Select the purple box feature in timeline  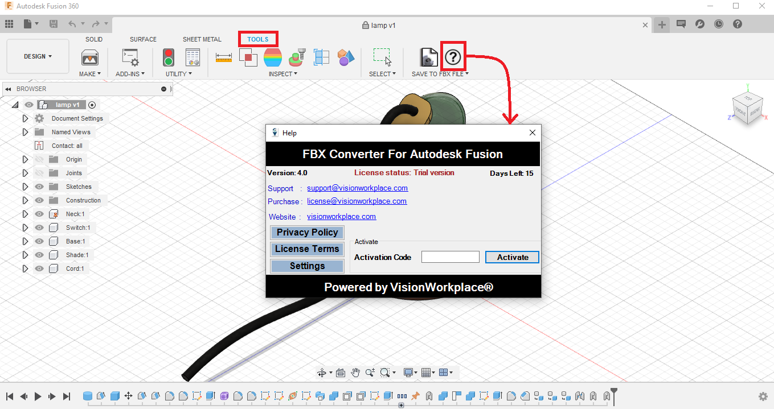click(224, 396)
